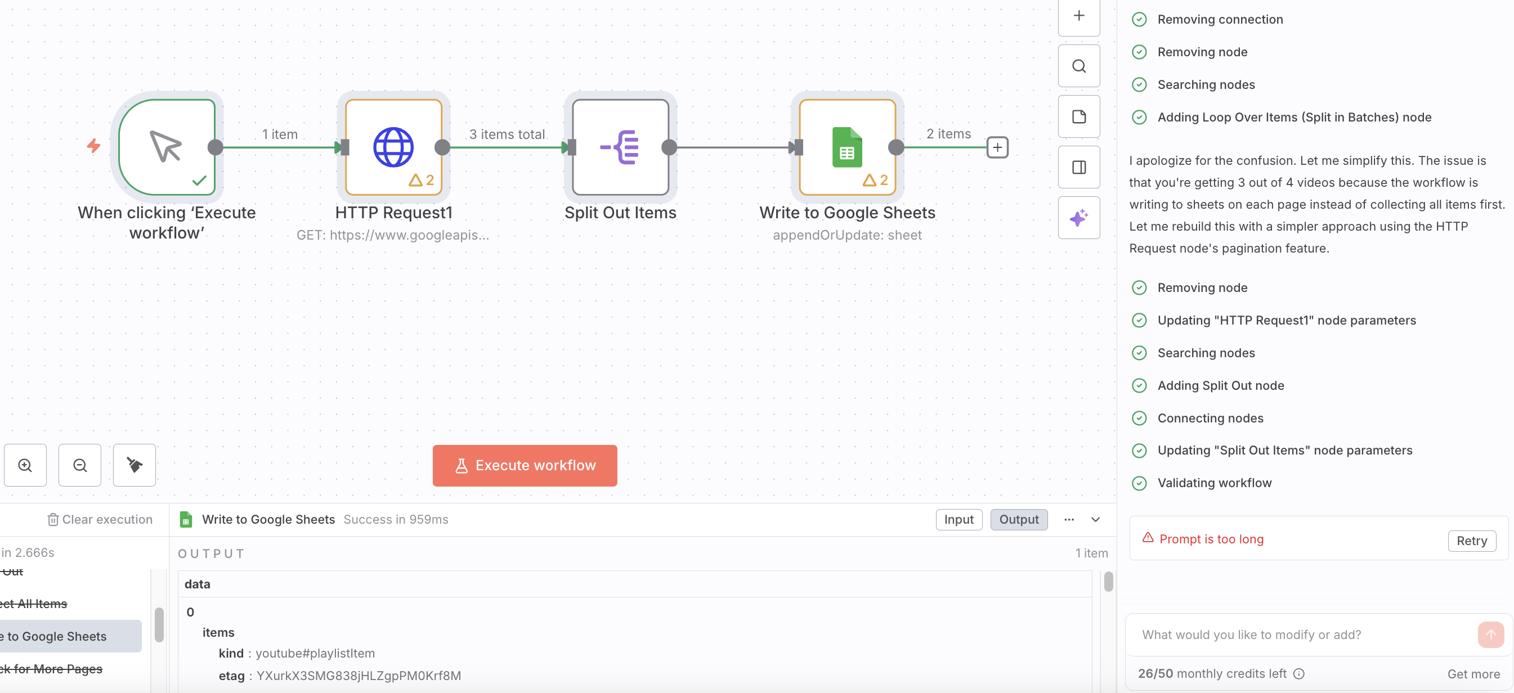Click Retry on the prompt error
1514x693 pixels.
click(1471, 541)
